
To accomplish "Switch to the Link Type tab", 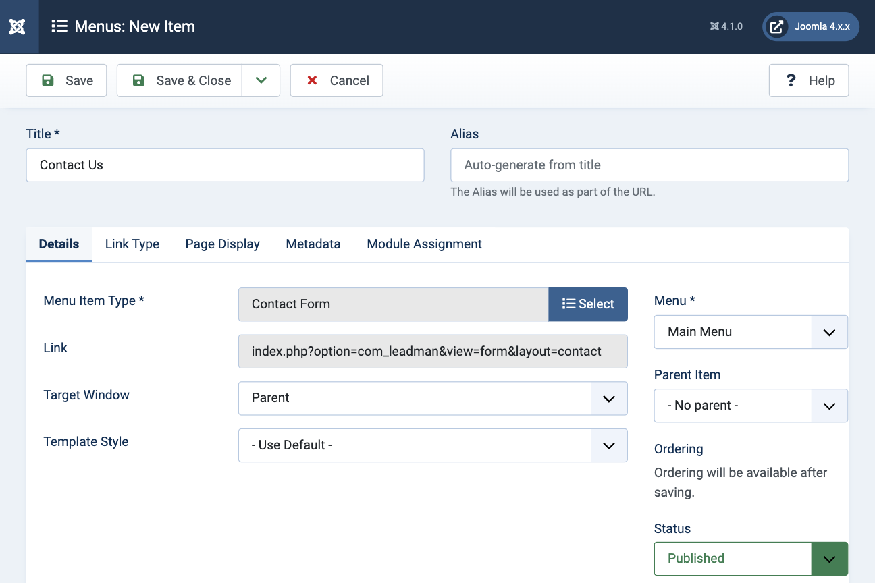I will tap(132, 244).
